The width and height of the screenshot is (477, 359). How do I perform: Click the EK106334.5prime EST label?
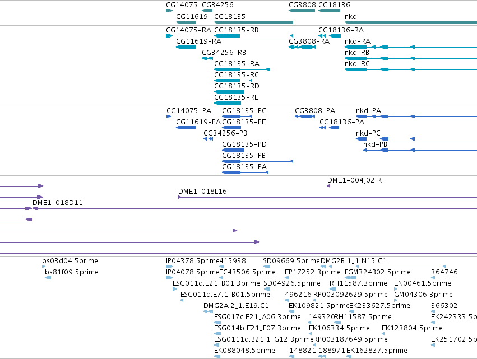click(339, 328)
